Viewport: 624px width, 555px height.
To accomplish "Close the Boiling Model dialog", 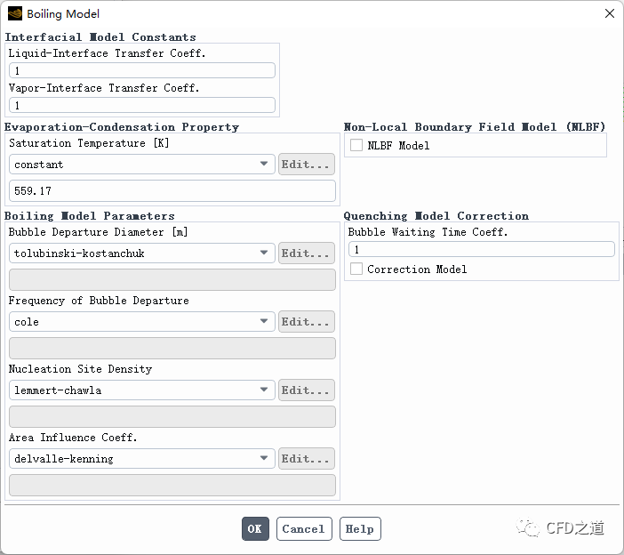I will pos(609,13).
